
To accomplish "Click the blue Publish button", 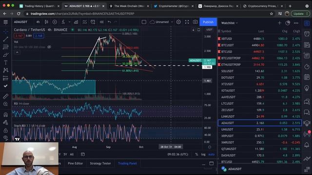I will coord(208,22).
